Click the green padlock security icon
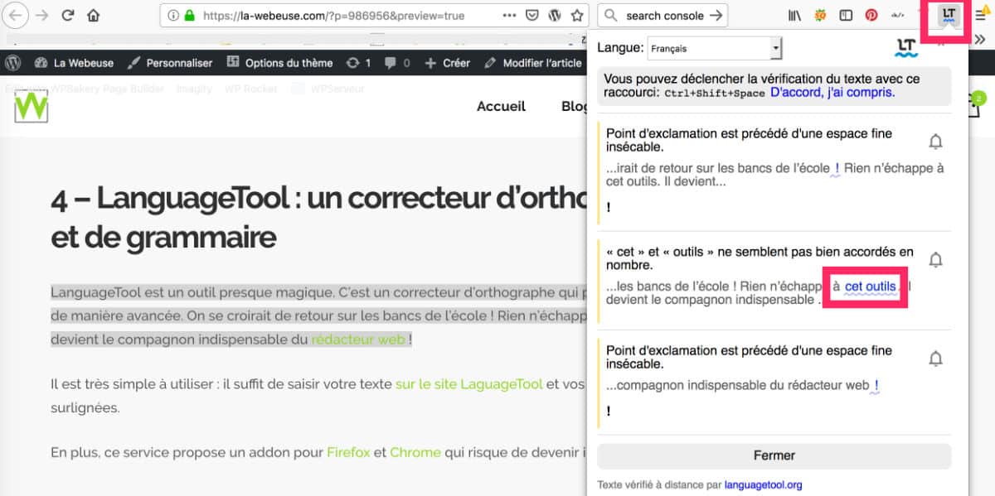The image size is (995, 496). click(x=189, y=15)
